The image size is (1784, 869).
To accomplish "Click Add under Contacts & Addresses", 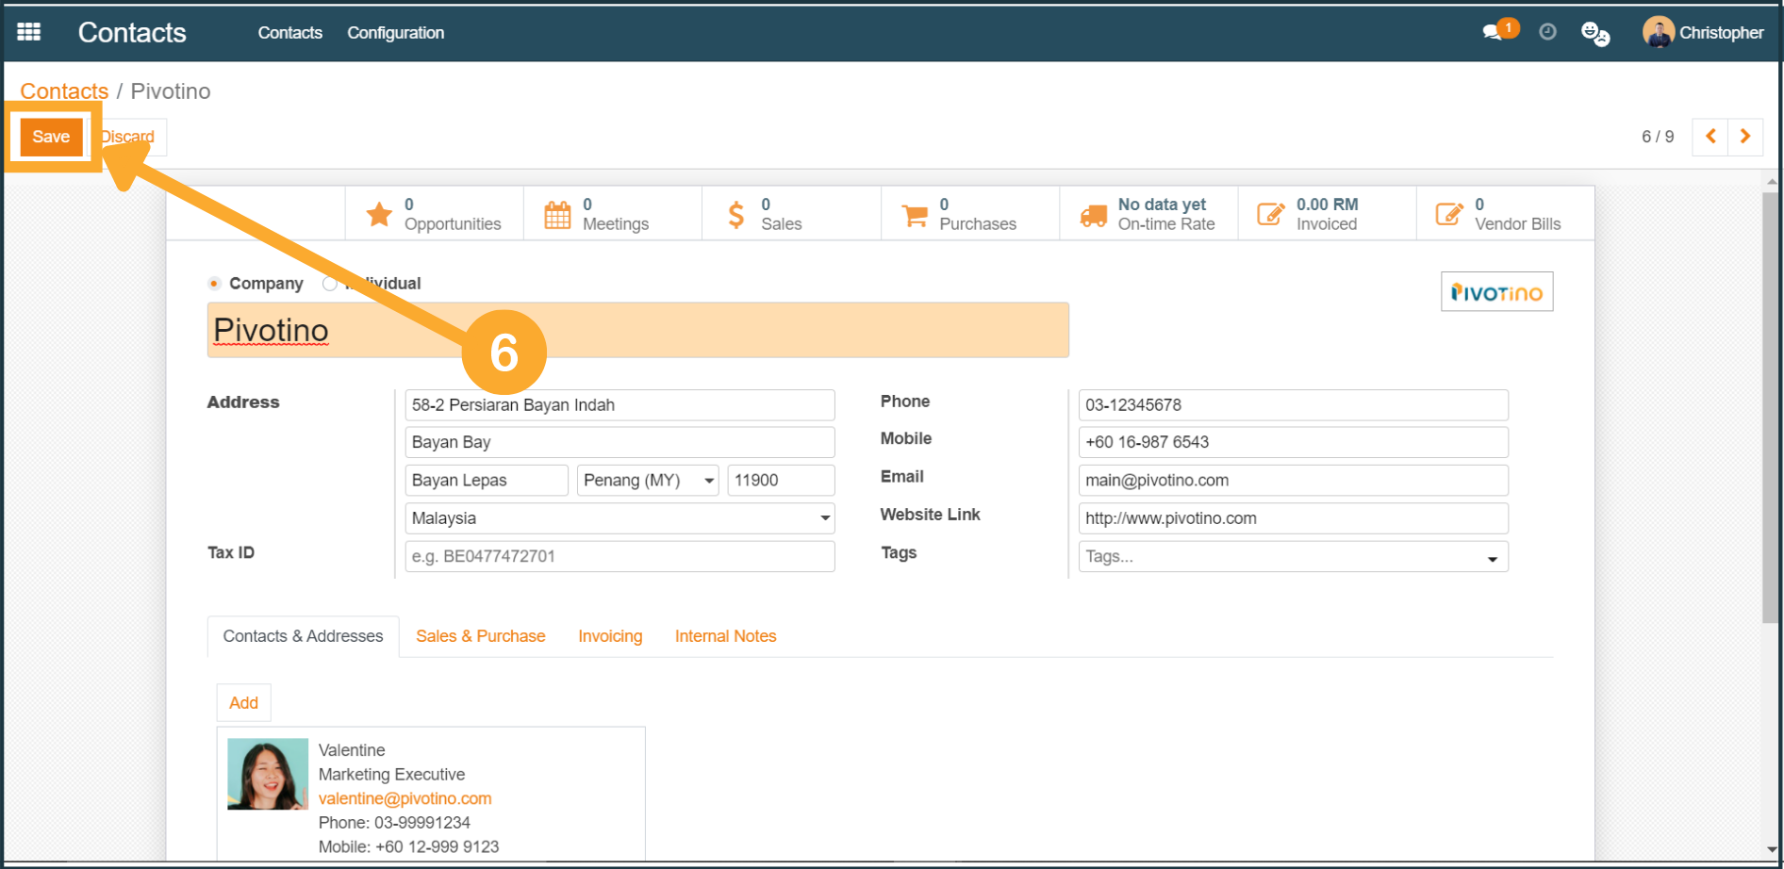I will point(243,703).
